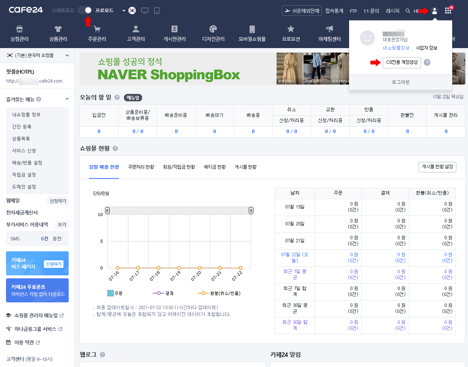The height and width of the screenshot is (367, 468).
Task: Open the 카페24 무료폰트 banner
Action: click(38, 290)
